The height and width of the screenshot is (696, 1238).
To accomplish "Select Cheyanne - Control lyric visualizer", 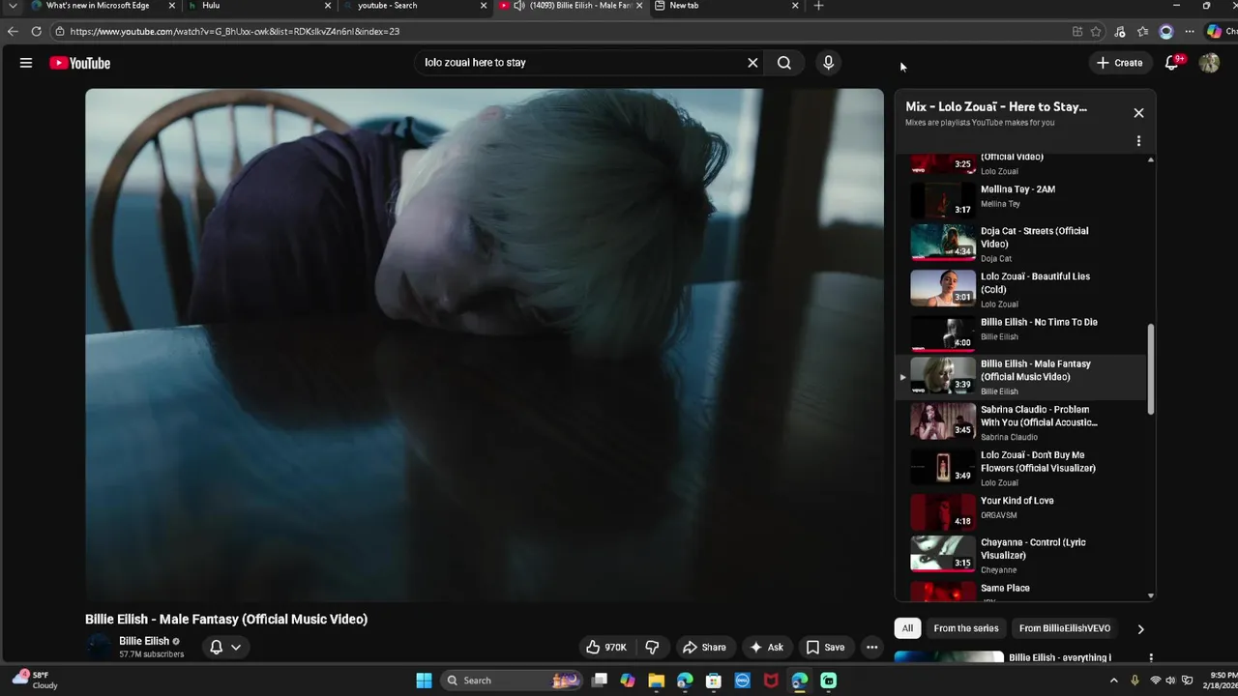I will (1020, 556).
